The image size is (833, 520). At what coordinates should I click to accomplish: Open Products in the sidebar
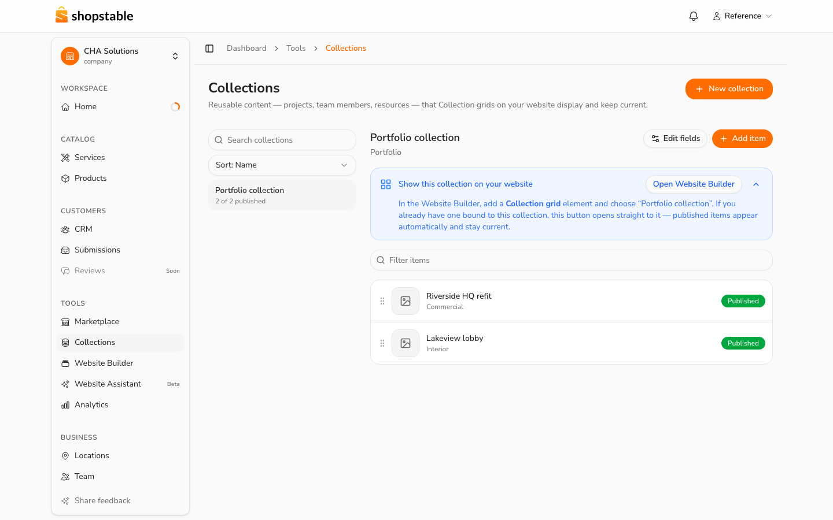click(120, 179)
